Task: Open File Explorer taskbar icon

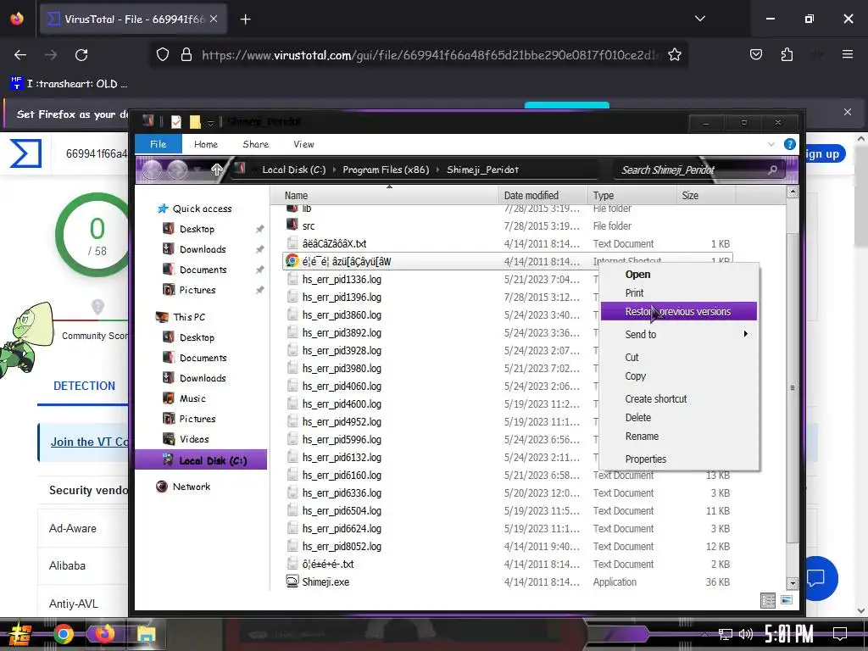Action: [x=146, y=634]
